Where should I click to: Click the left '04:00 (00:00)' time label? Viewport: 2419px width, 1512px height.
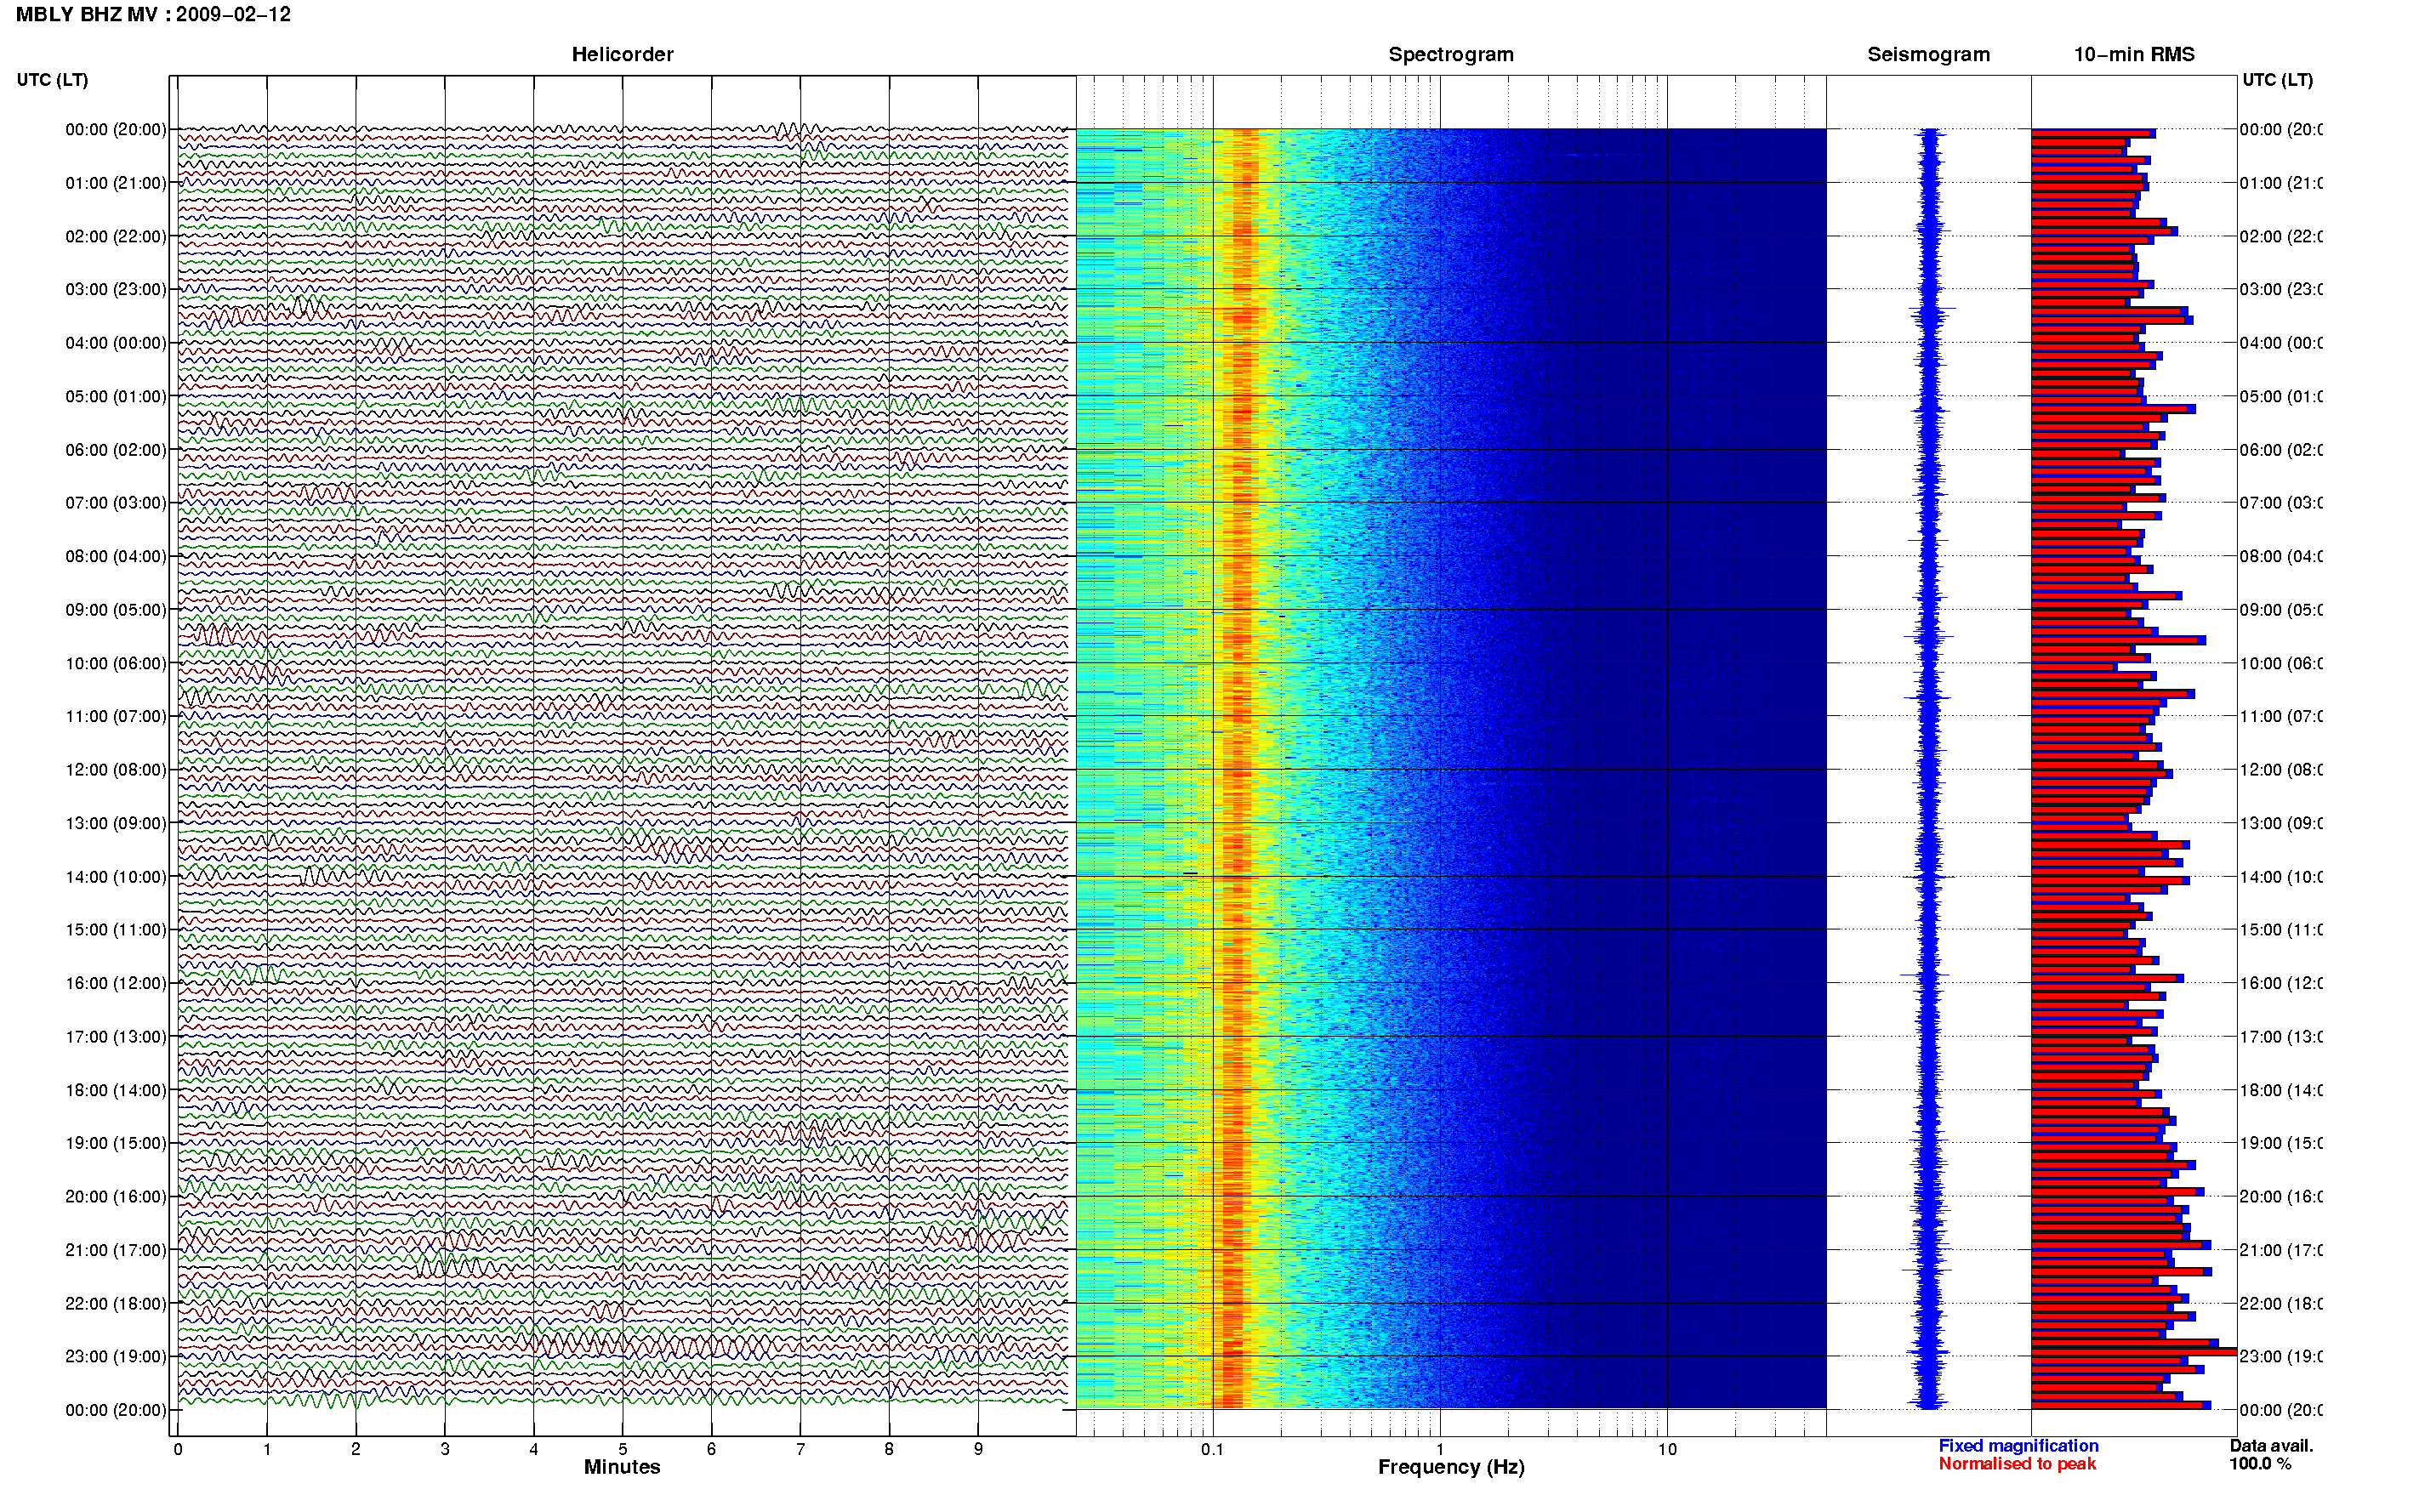[x=116, y=343]
